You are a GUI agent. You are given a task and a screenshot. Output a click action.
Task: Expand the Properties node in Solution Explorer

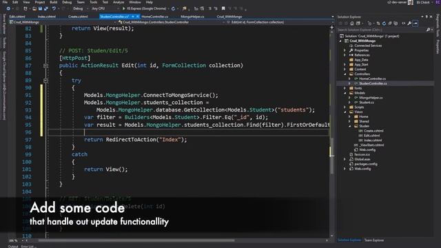coord(345,50)
